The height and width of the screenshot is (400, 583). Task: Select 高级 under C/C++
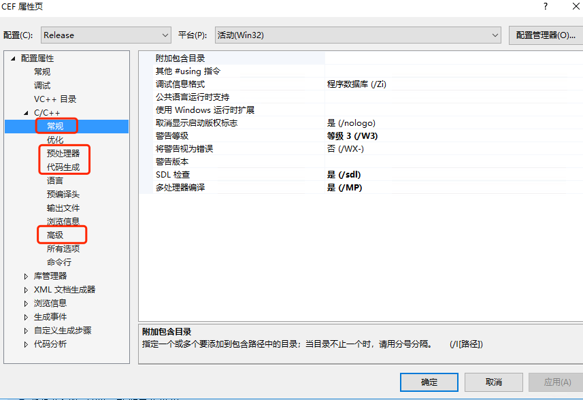click(x=54, y=234)
